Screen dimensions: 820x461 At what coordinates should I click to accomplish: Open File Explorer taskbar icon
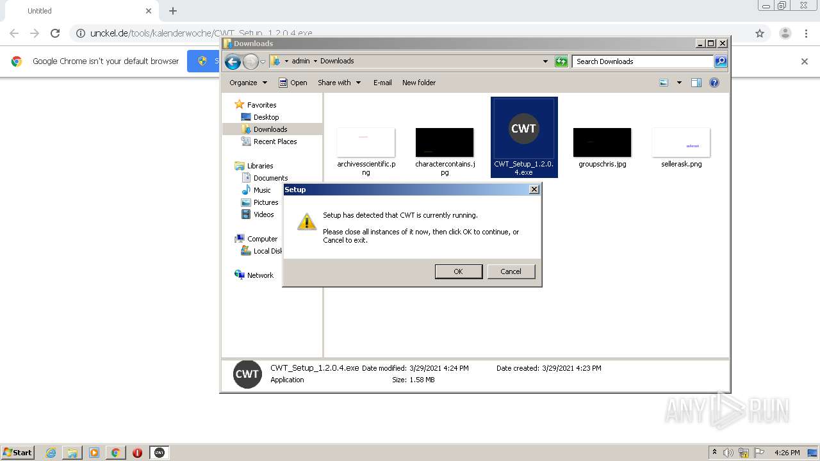[72, 453]
